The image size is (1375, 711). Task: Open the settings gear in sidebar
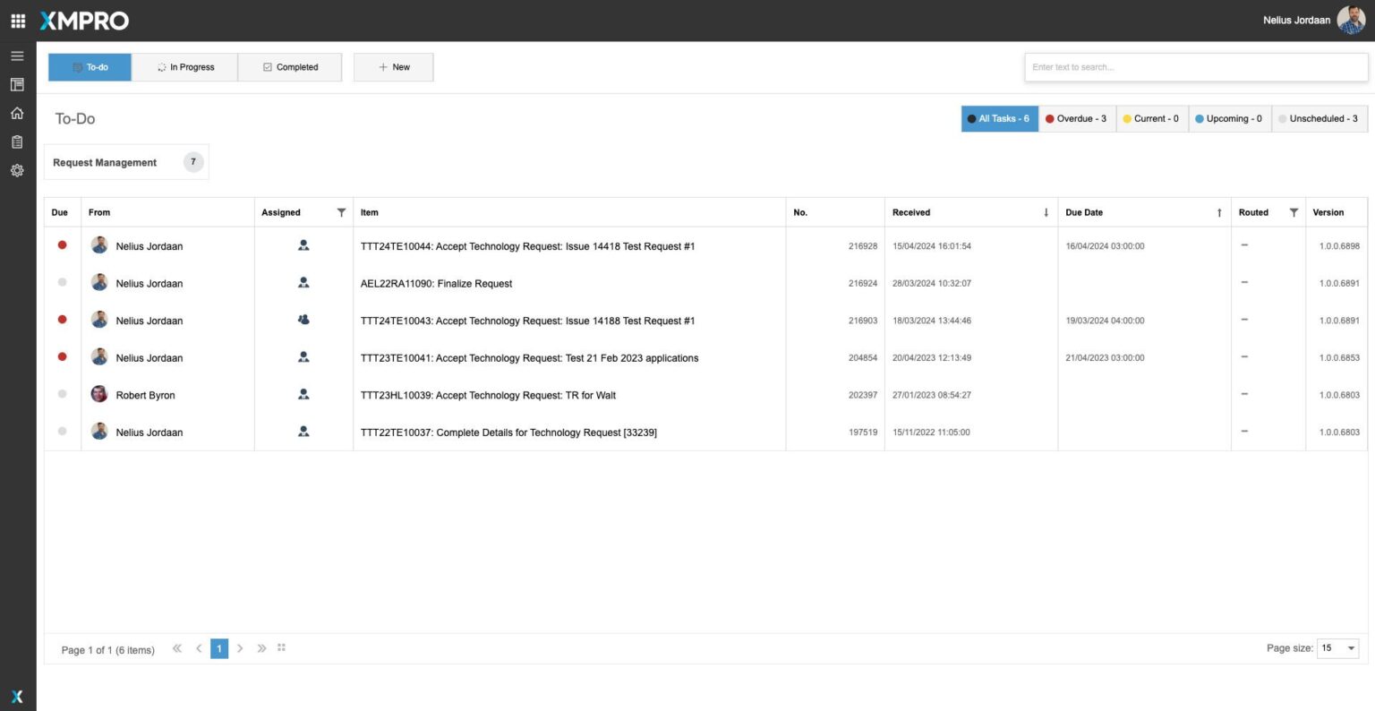(17, 170)
